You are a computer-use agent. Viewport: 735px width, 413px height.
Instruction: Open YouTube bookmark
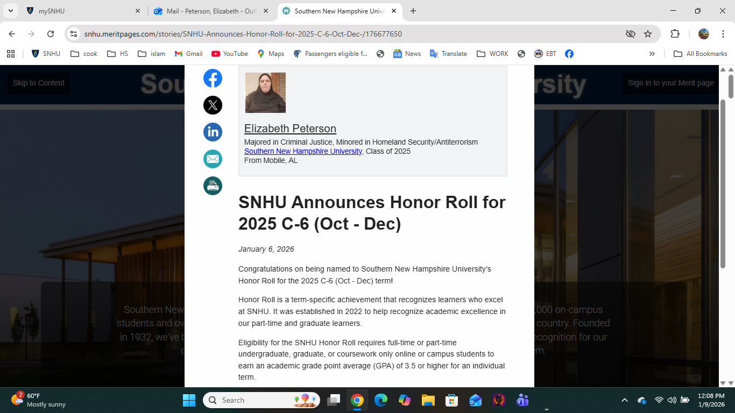(230, 54)
